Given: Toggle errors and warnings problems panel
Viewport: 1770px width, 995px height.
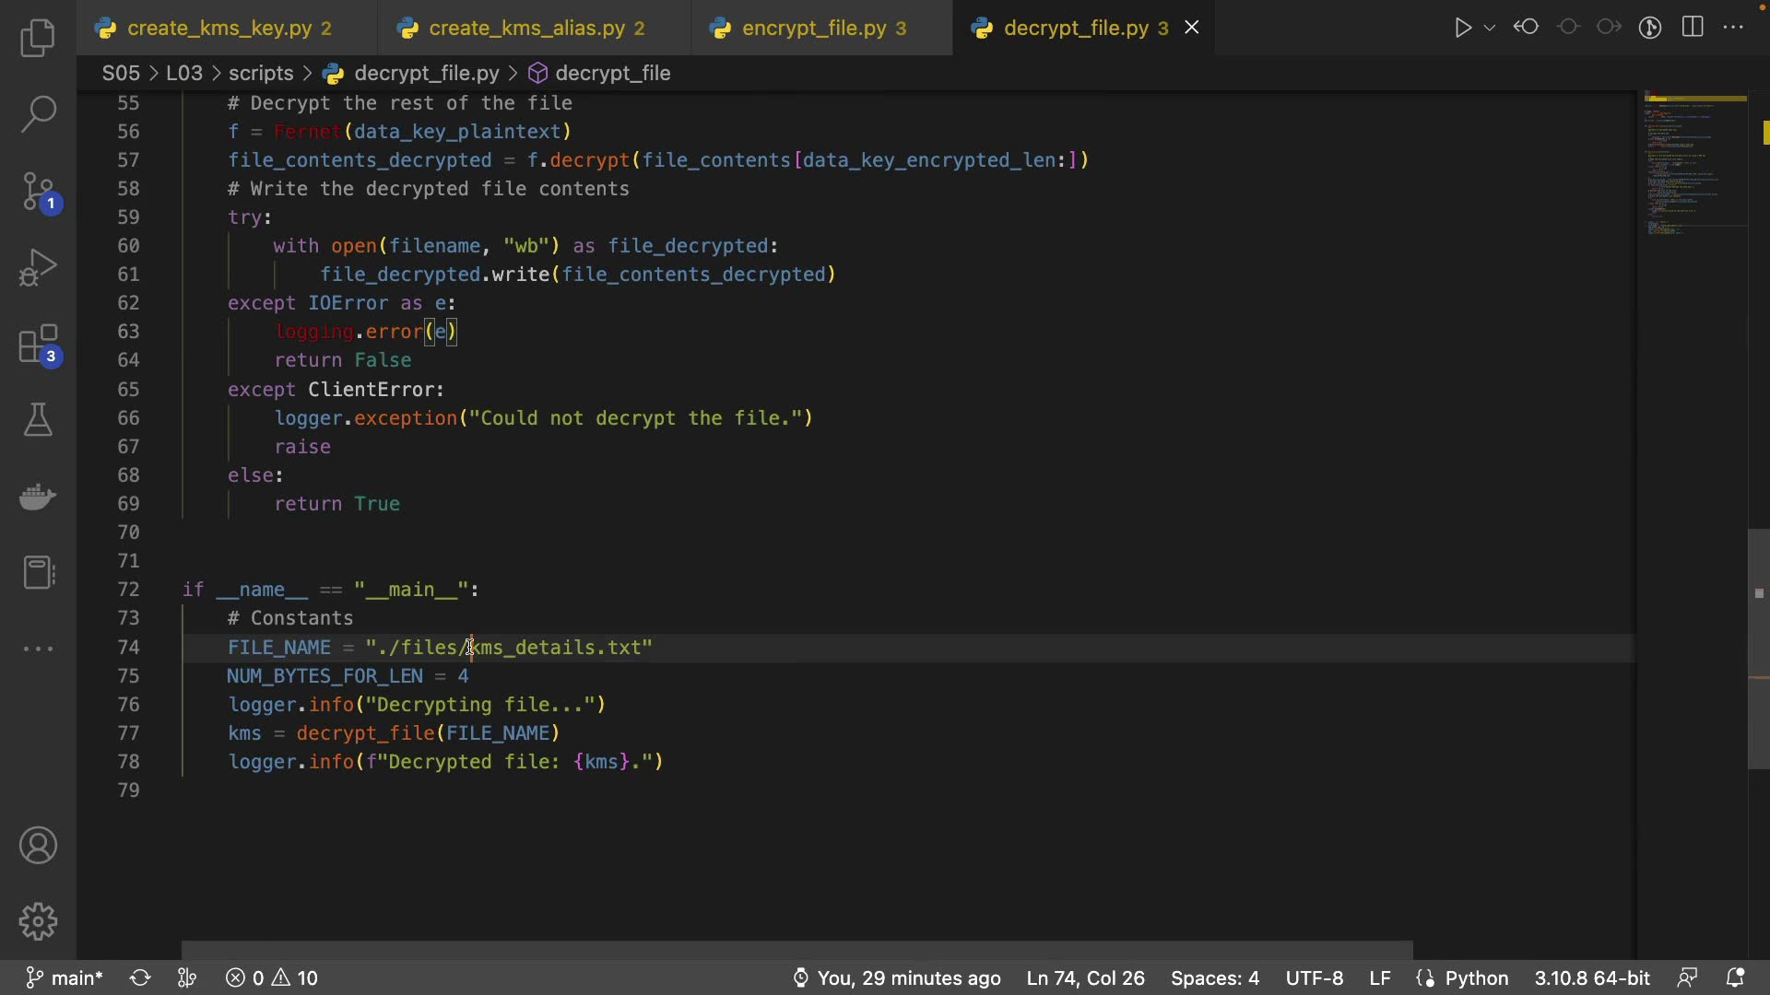Looking at the screenshot, I should 272,977.
